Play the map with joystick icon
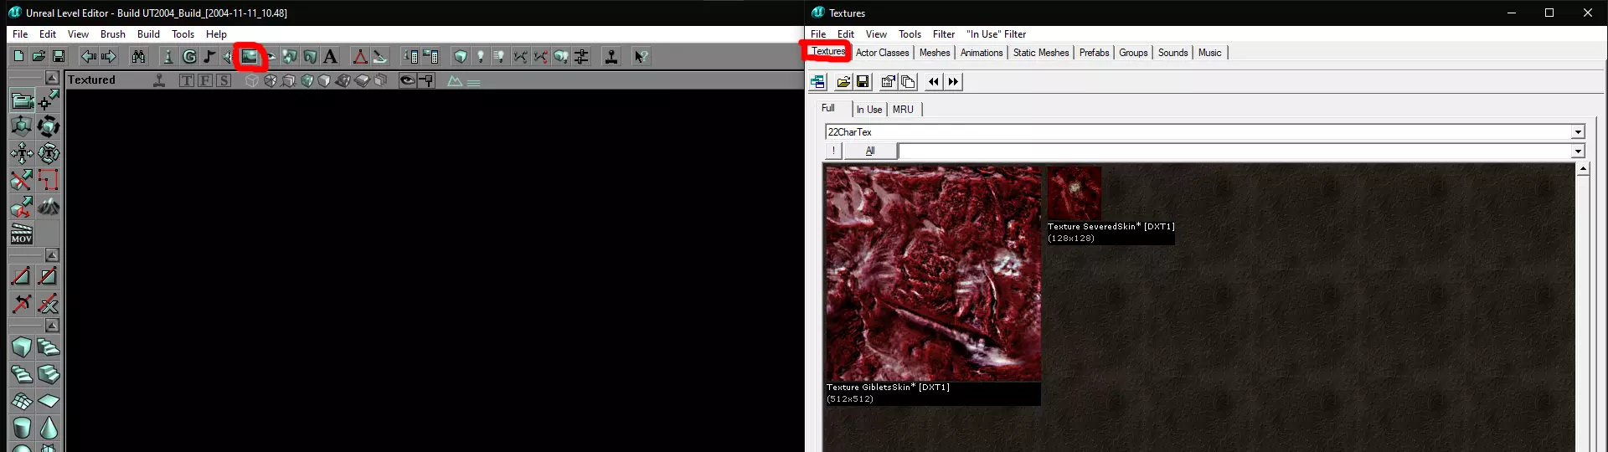 click(x=611, y=56)
